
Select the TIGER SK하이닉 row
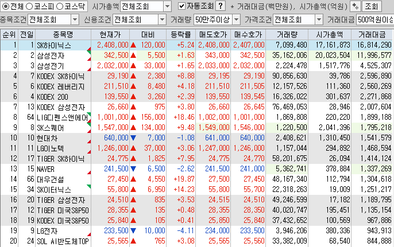[197, 159]
